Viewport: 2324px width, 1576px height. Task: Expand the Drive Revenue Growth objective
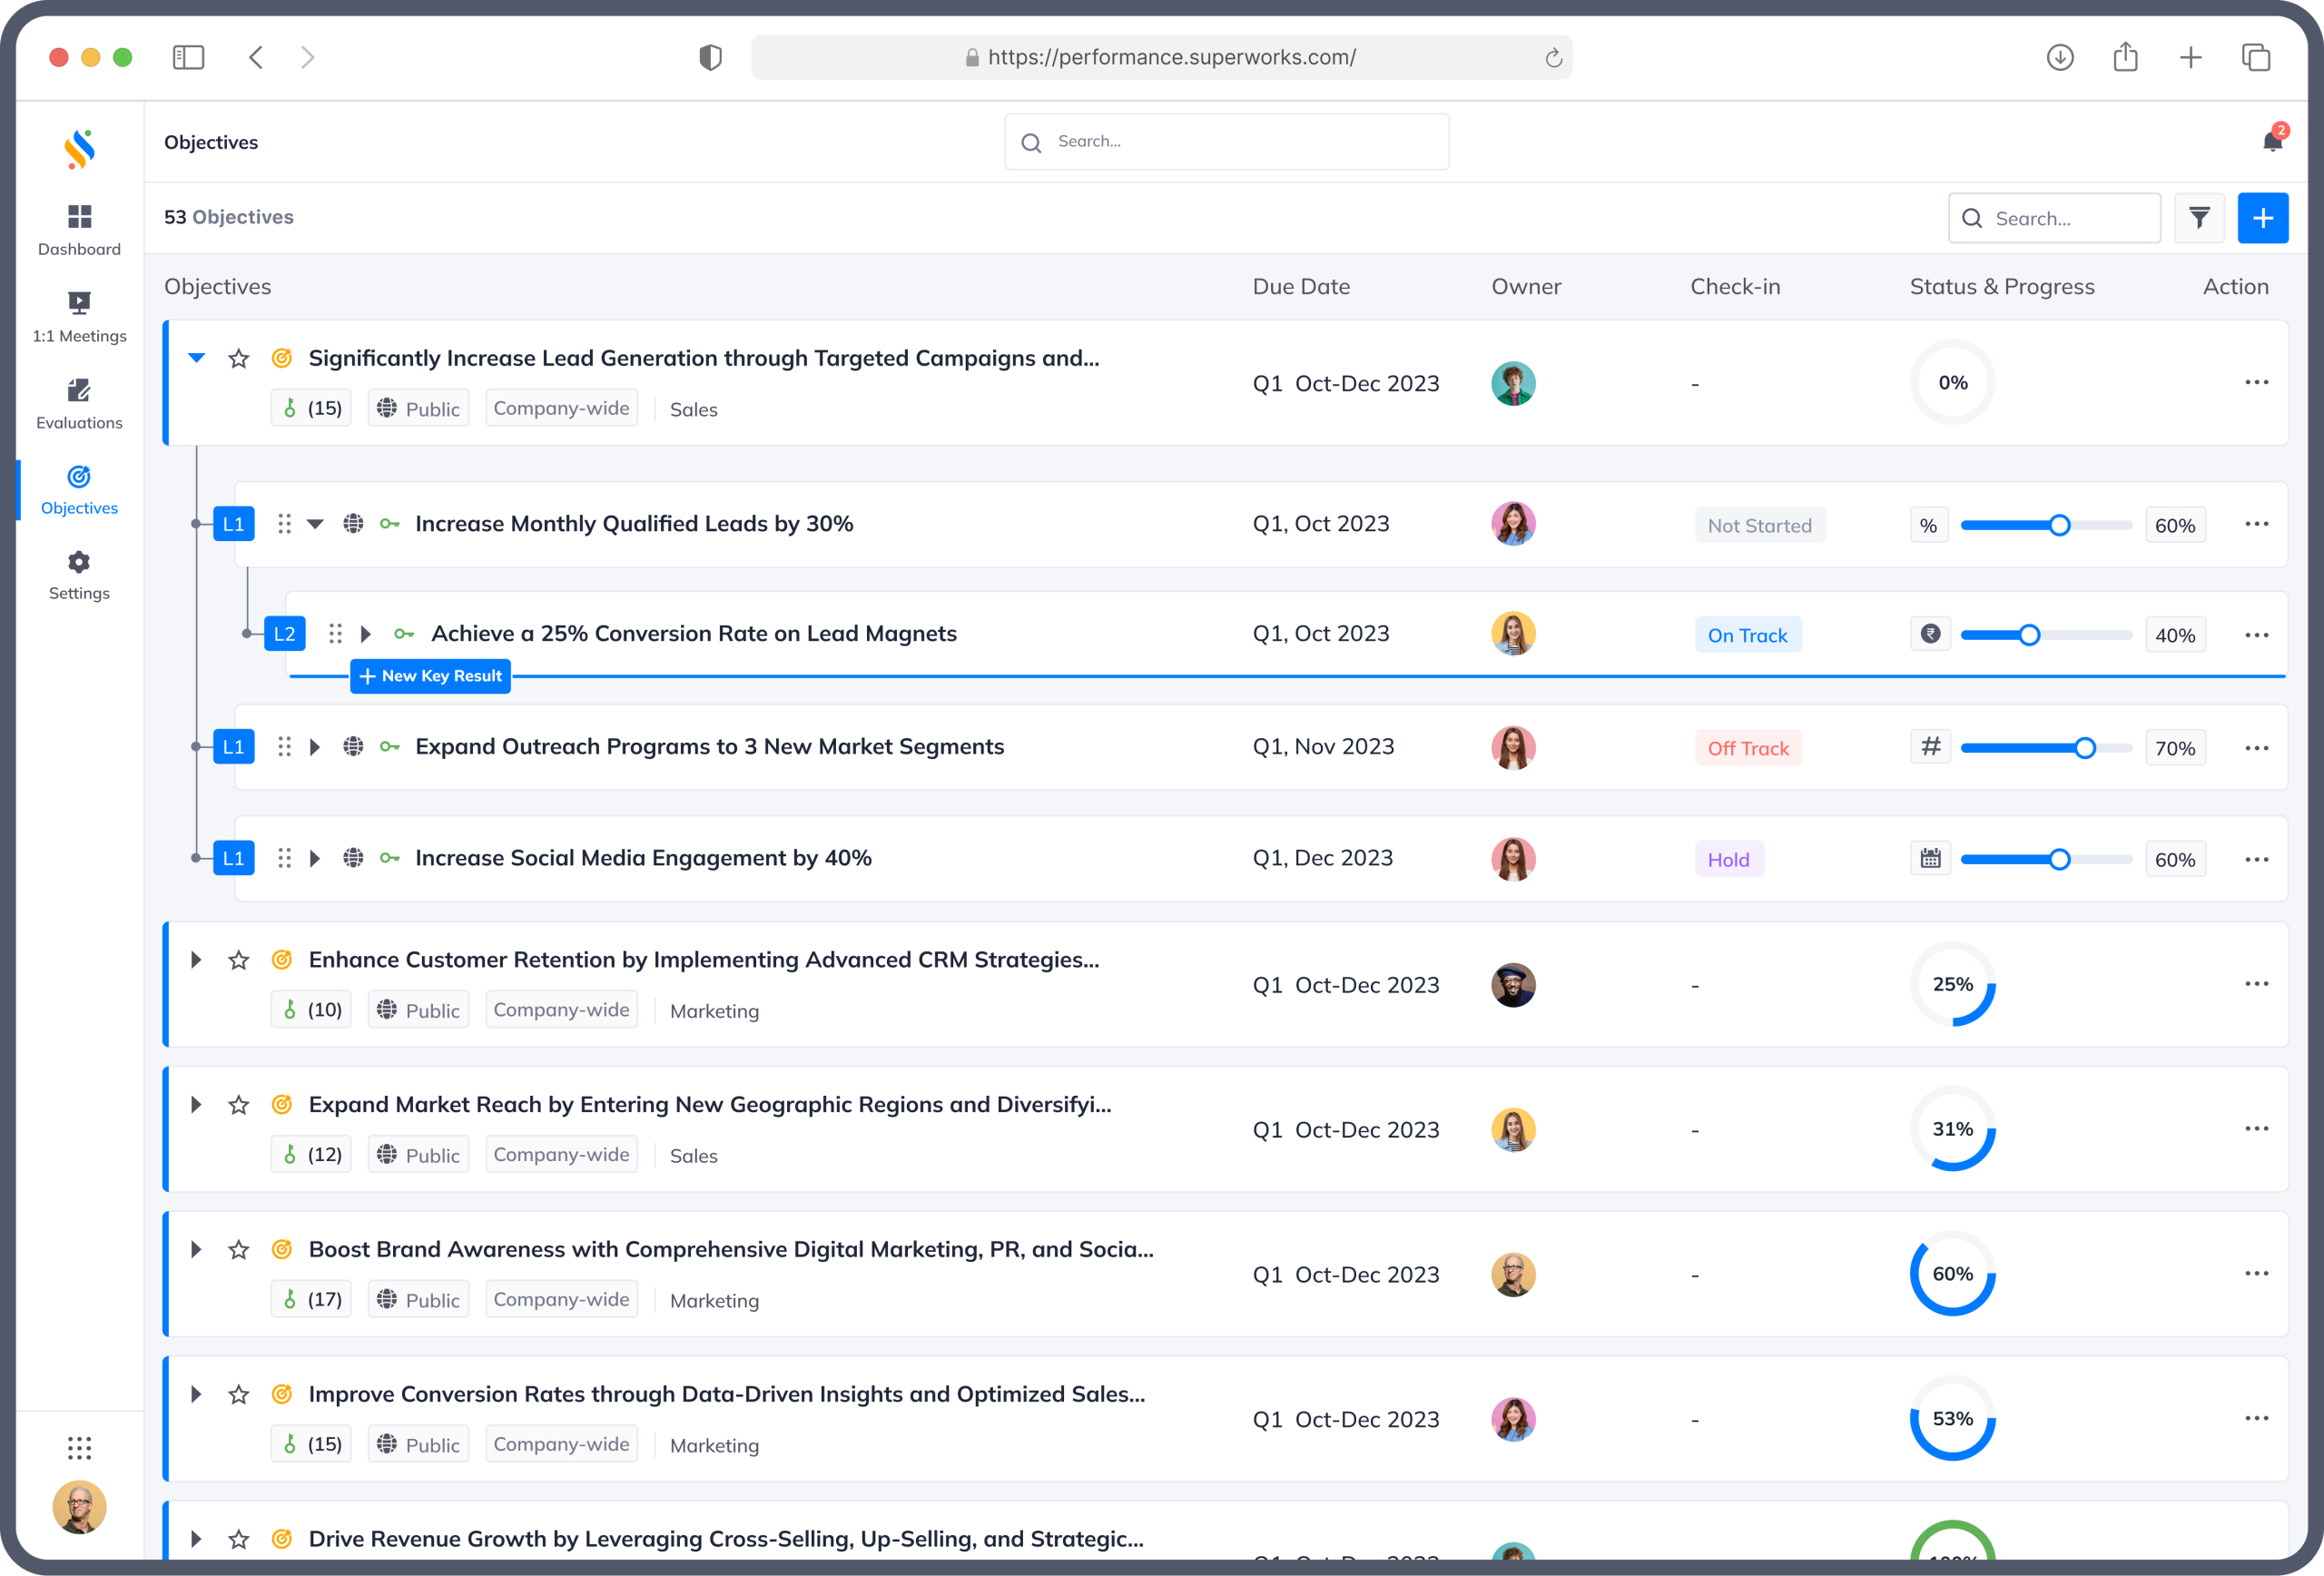pyautogui.click(x=196, y=1539)
